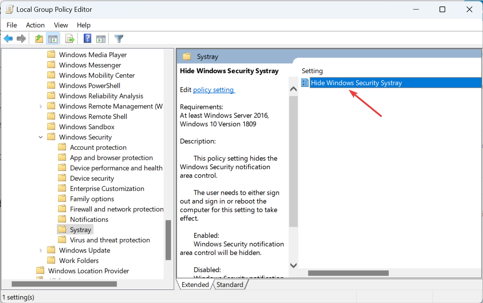Expand the Windows Update tree node

click(41, 250)
